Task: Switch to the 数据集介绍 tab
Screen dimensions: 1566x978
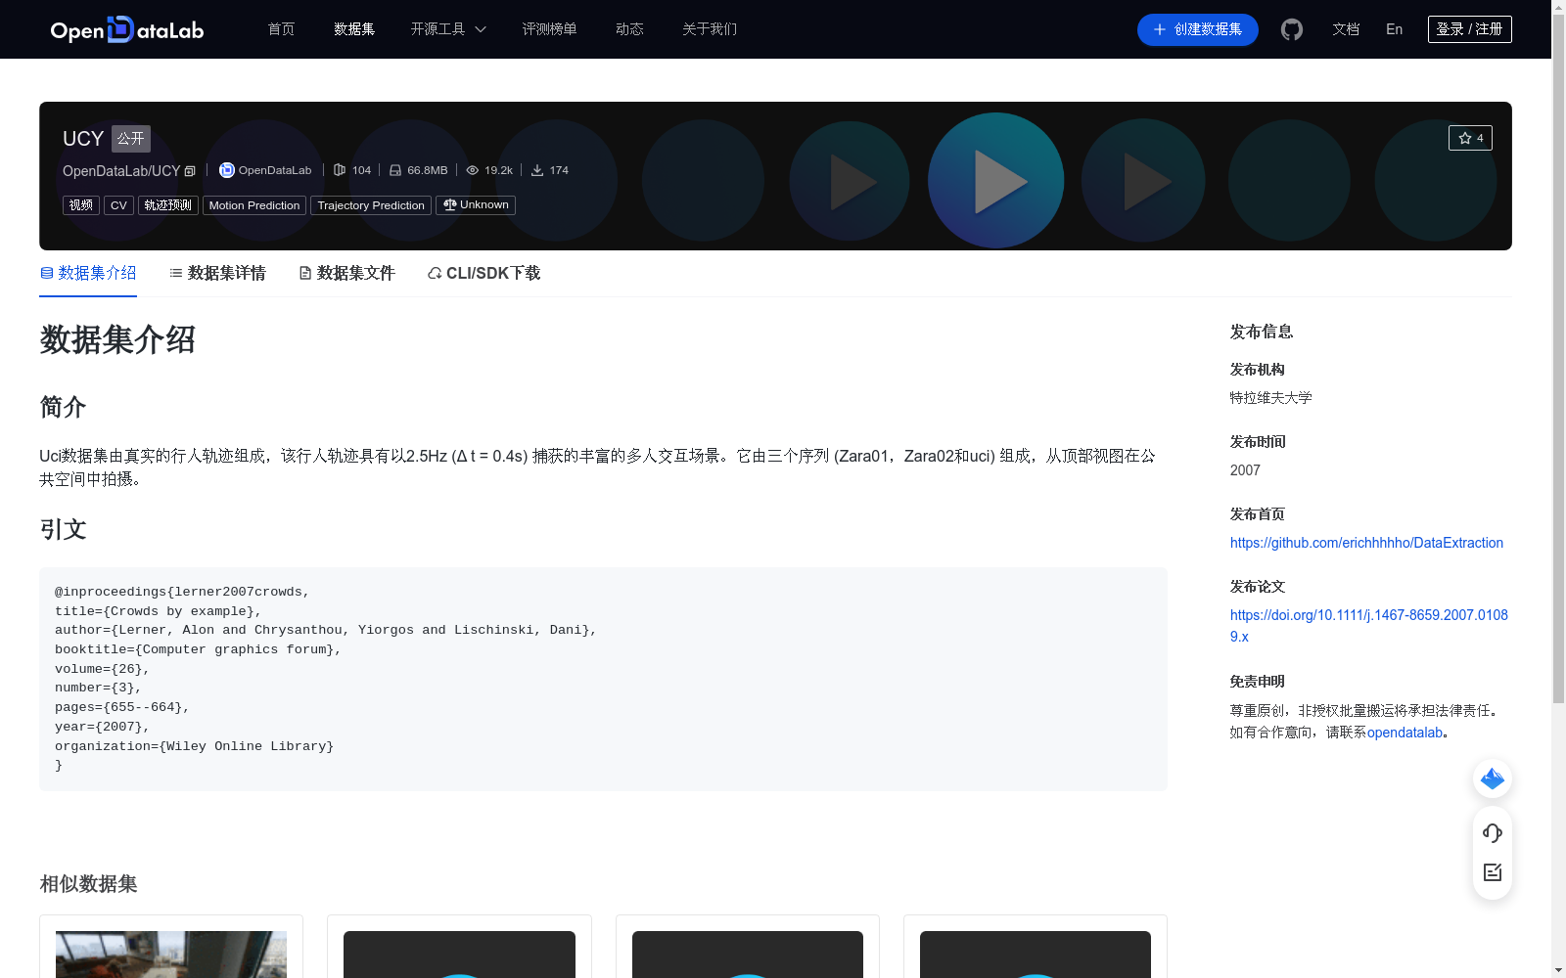Action: coord(88,273)
